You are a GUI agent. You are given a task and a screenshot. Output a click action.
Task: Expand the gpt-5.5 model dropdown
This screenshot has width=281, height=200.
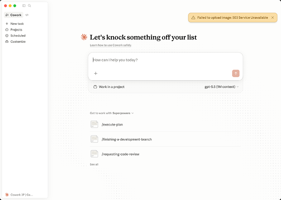coord(221,87)
